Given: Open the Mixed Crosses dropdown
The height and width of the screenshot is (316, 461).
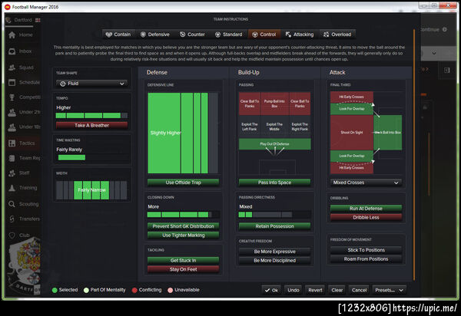Looking at the screenshot, I should point(366,183).
